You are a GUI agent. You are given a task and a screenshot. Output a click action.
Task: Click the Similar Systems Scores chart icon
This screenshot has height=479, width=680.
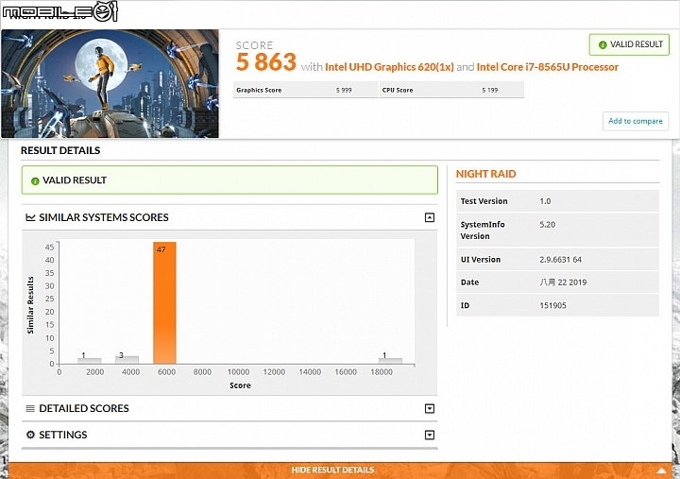30,217
